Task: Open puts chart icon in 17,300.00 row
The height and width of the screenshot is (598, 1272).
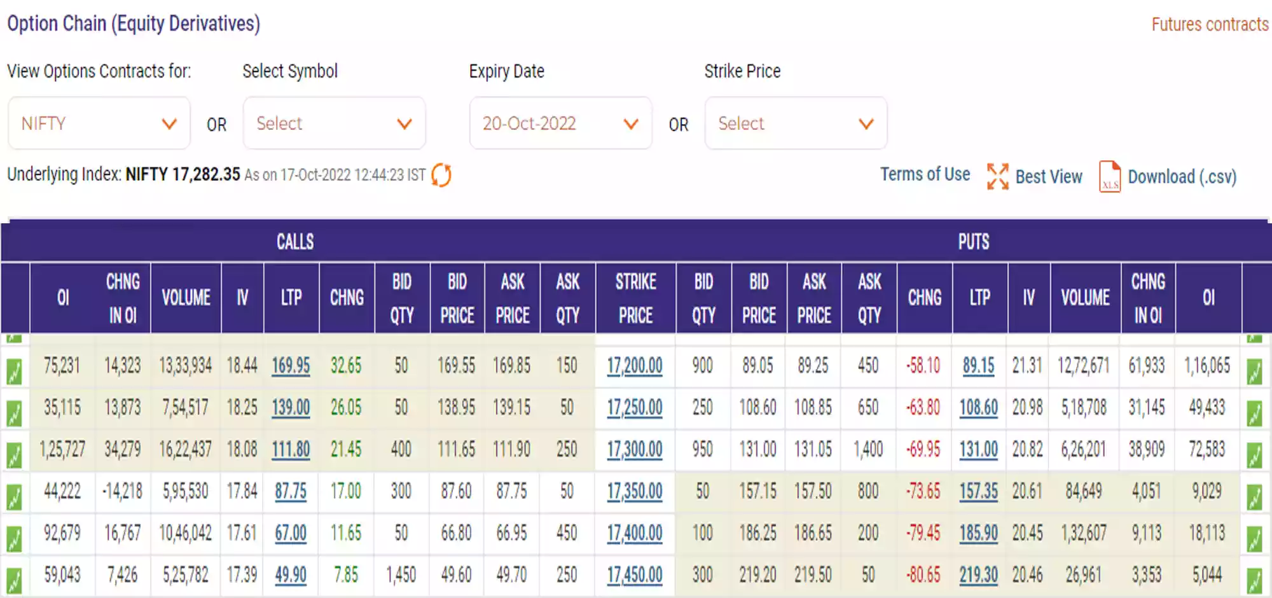Action: (1254, 455)
